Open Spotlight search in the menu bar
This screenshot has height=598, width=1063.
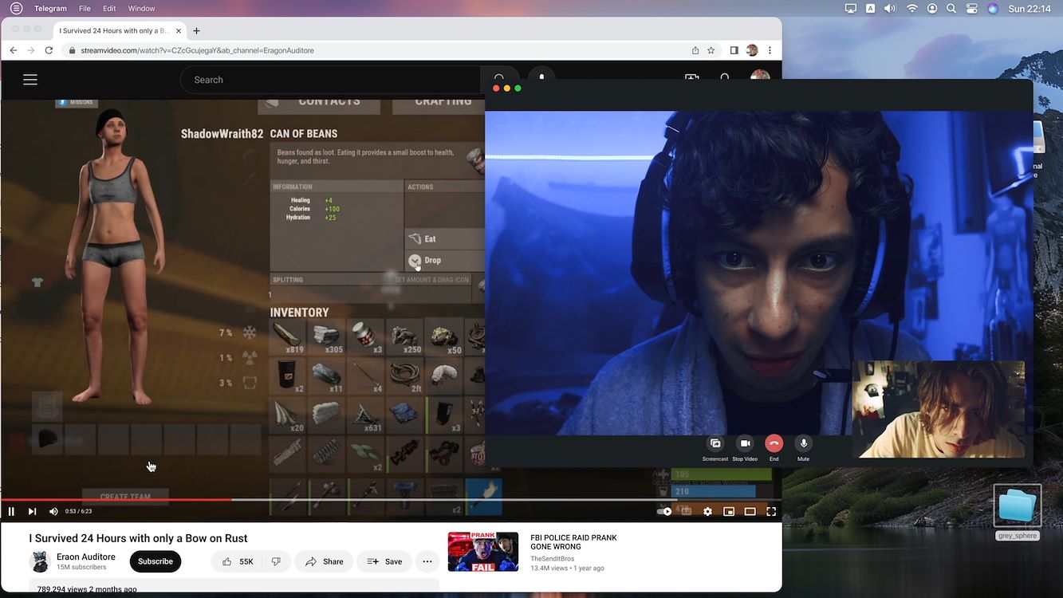(951, 9)
